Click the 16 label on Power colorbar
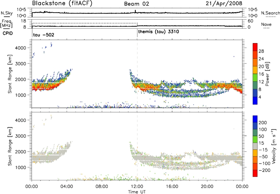Viewport: 280px width, 194px height. (261, 74)
